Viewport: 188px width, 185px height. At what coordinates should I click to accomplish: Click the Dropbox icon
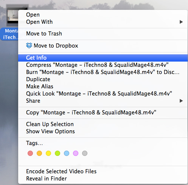click(x=29, y=46)
